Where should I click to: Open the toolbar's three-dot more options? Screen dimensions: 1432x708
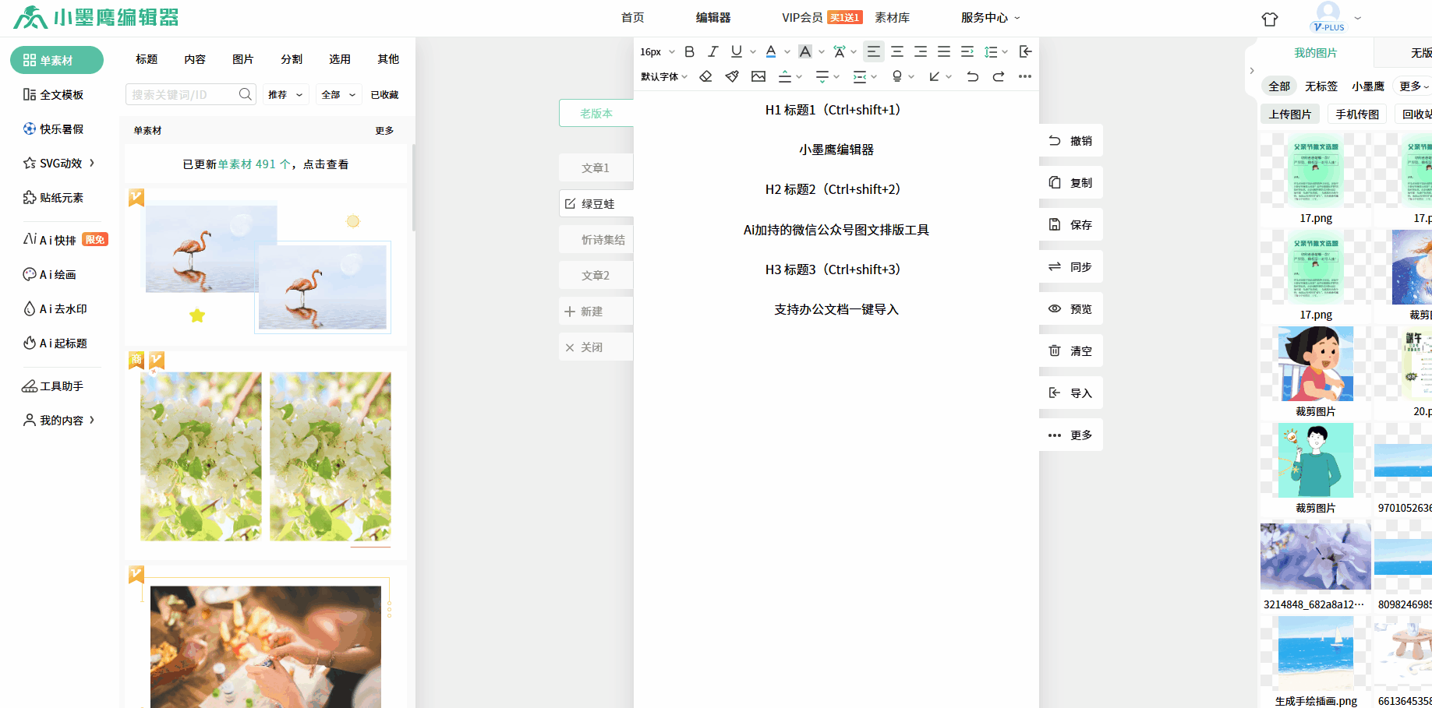[x=1025, y=76]
